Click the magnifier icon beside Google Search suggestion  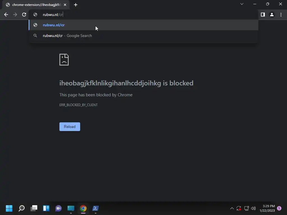point(35,36)
